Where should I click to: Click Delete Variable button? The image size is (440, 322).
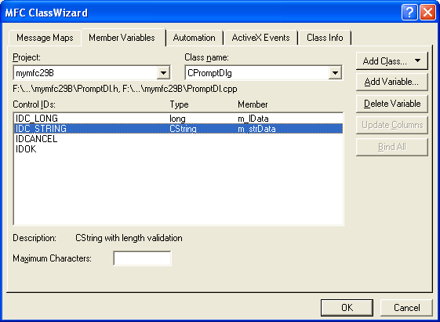click(x=391, y=104)
